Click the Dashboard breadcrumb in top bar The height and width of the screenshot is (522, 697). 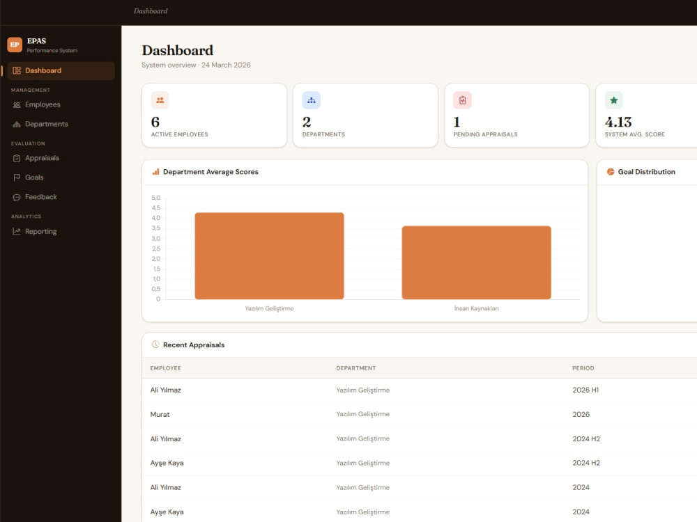pyautogui.click(x=151, y=11)
